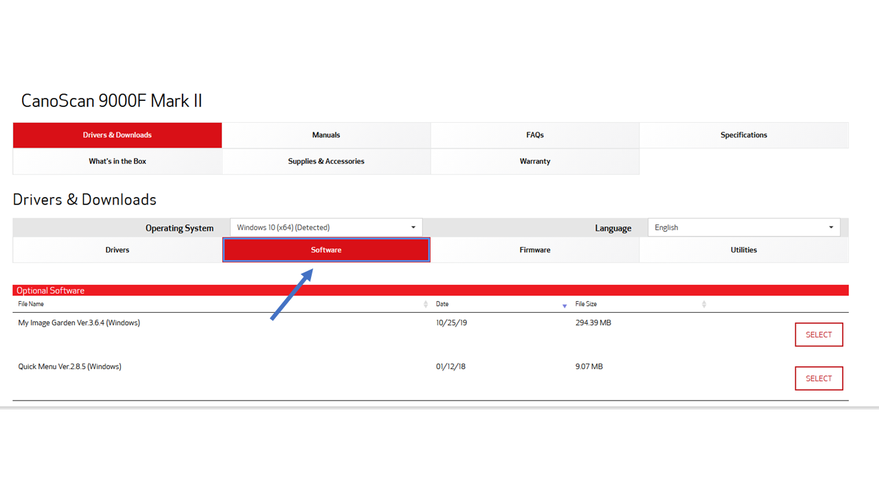This screenshot has width=879, height=494.
Task: Click the file size 9.07 MB
Action: point(589,366)
